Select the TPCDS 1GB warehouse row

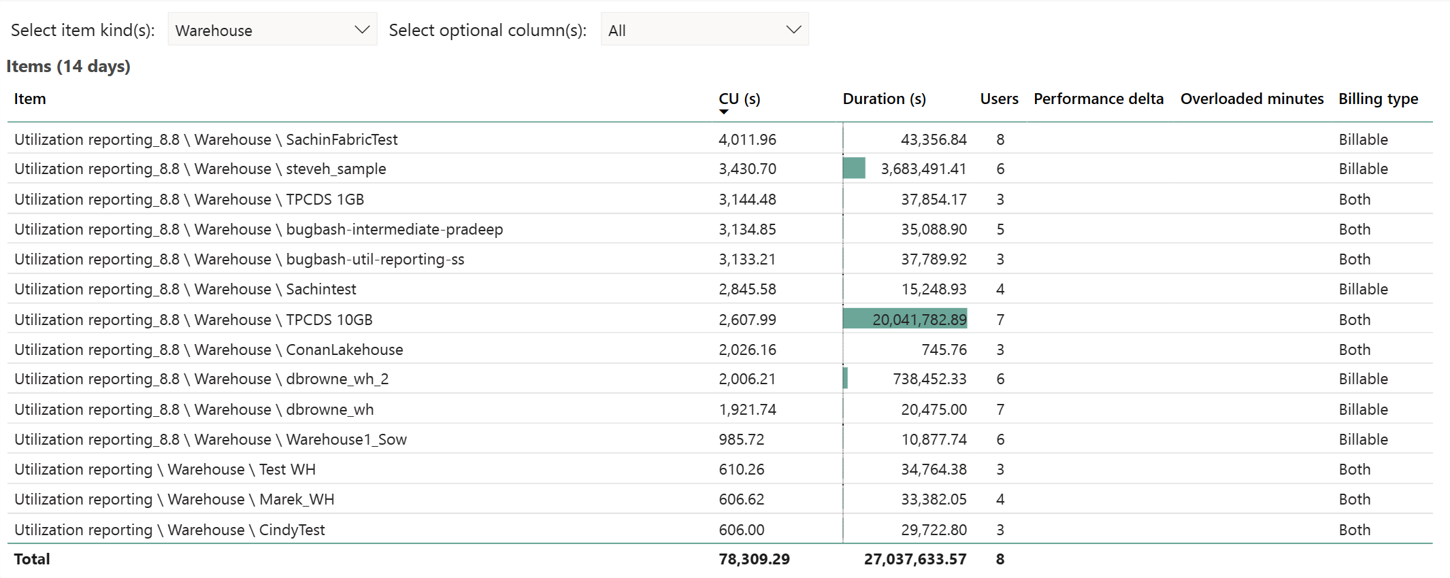coord(720,199)
